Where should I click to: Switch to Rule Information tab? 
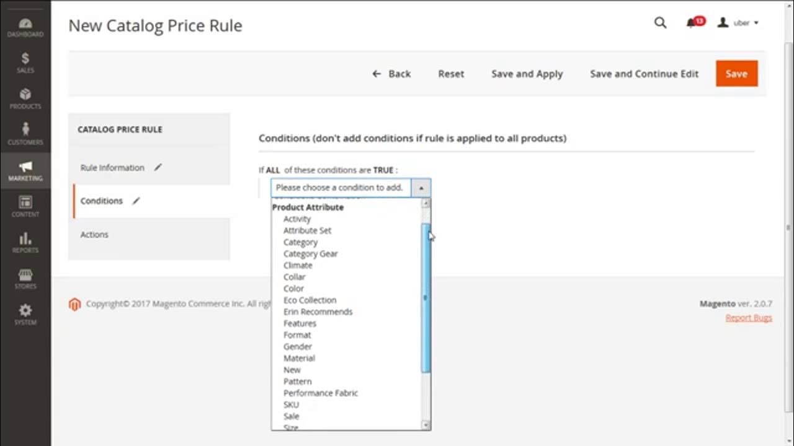112,168
